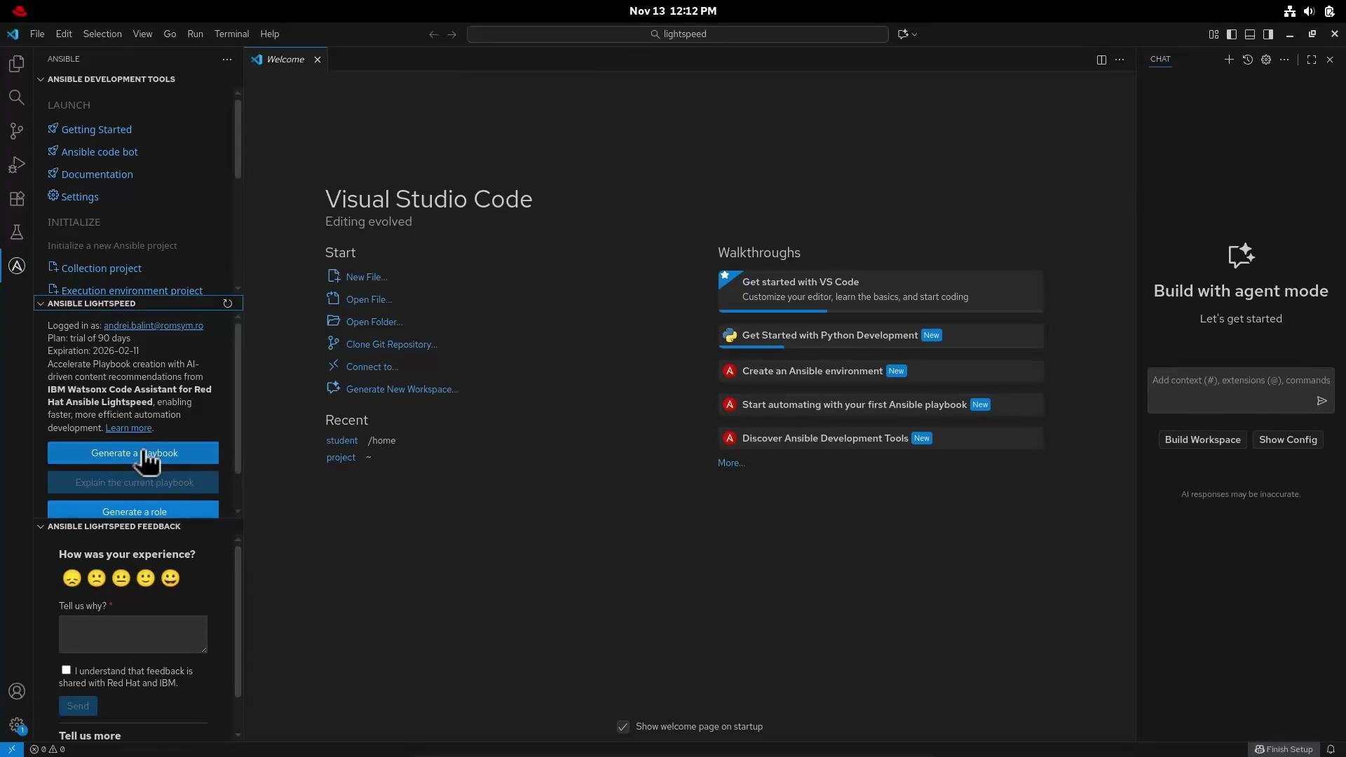Image resolution: width=1346 pixels, height=757 pixels.
Task: Go back with navigation arrow
Action: 433,34
